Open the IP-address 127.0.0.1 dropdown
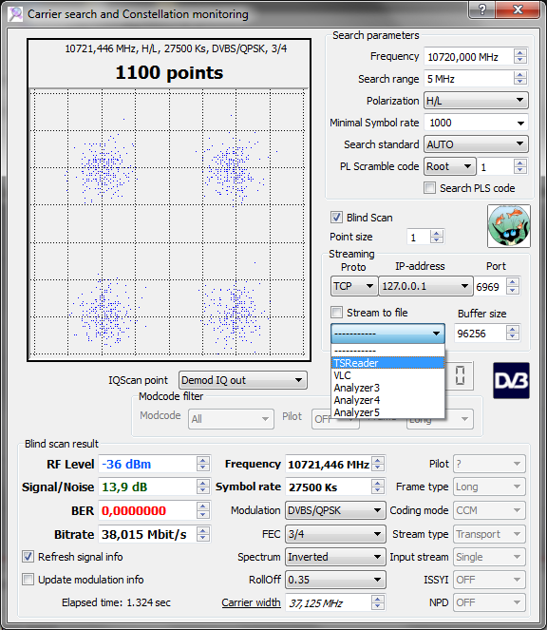 coord(425,286)
